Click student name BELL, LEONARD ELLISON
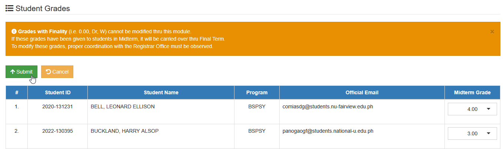Viewport: 503px width, 149px height. [x=123, y=106]
